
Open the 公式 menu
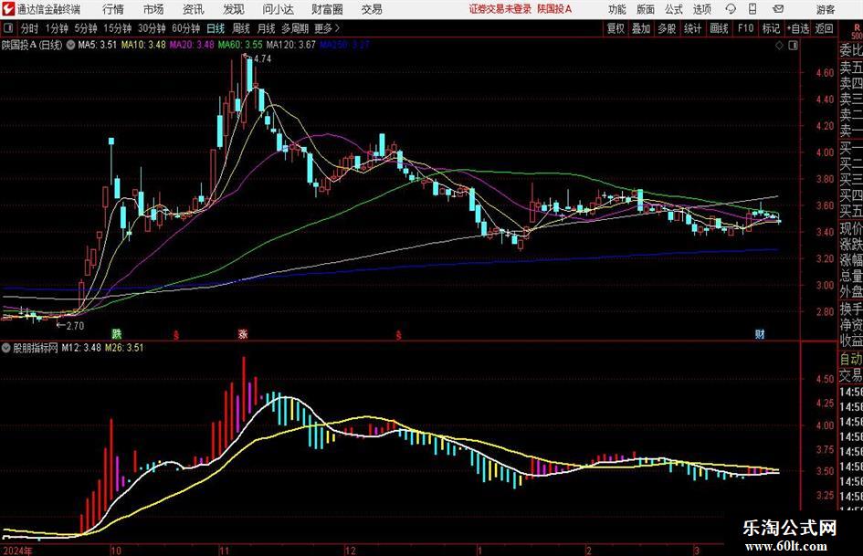[674, 9]
